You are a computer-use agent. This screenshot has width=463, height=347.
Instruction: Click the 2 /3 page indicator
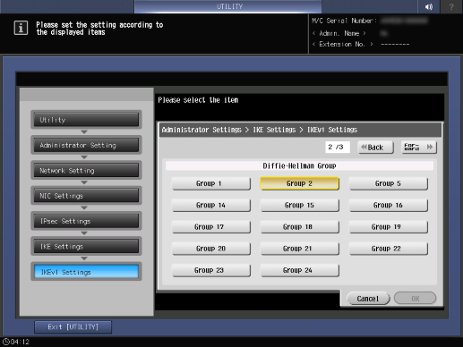click(338, 147)
